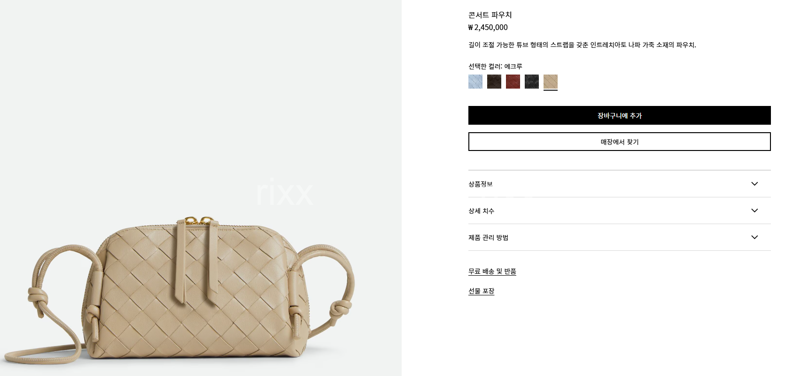Screen dimensions: 793x376
Task: Select the dark brown color swatch
Action: (x=494, y=82)
